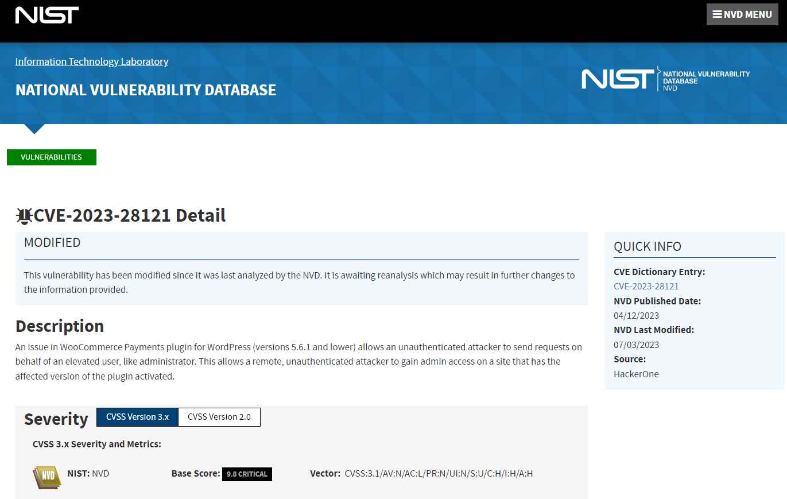
Task: Click the MODIFIED status heading
Action: (x=52, y=242)
